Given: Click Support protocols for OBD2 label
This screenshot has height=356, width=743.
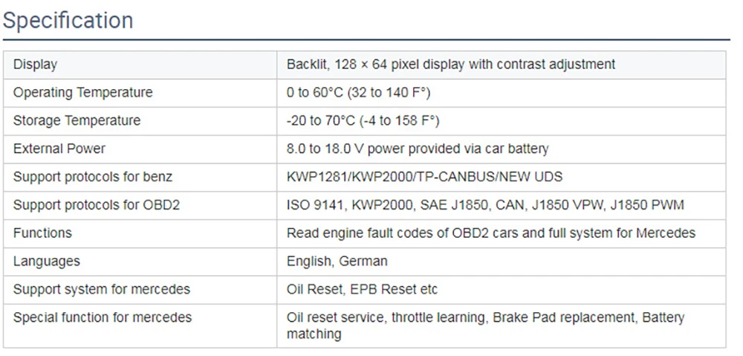Looking at the screenshot, I should [97, 205].
